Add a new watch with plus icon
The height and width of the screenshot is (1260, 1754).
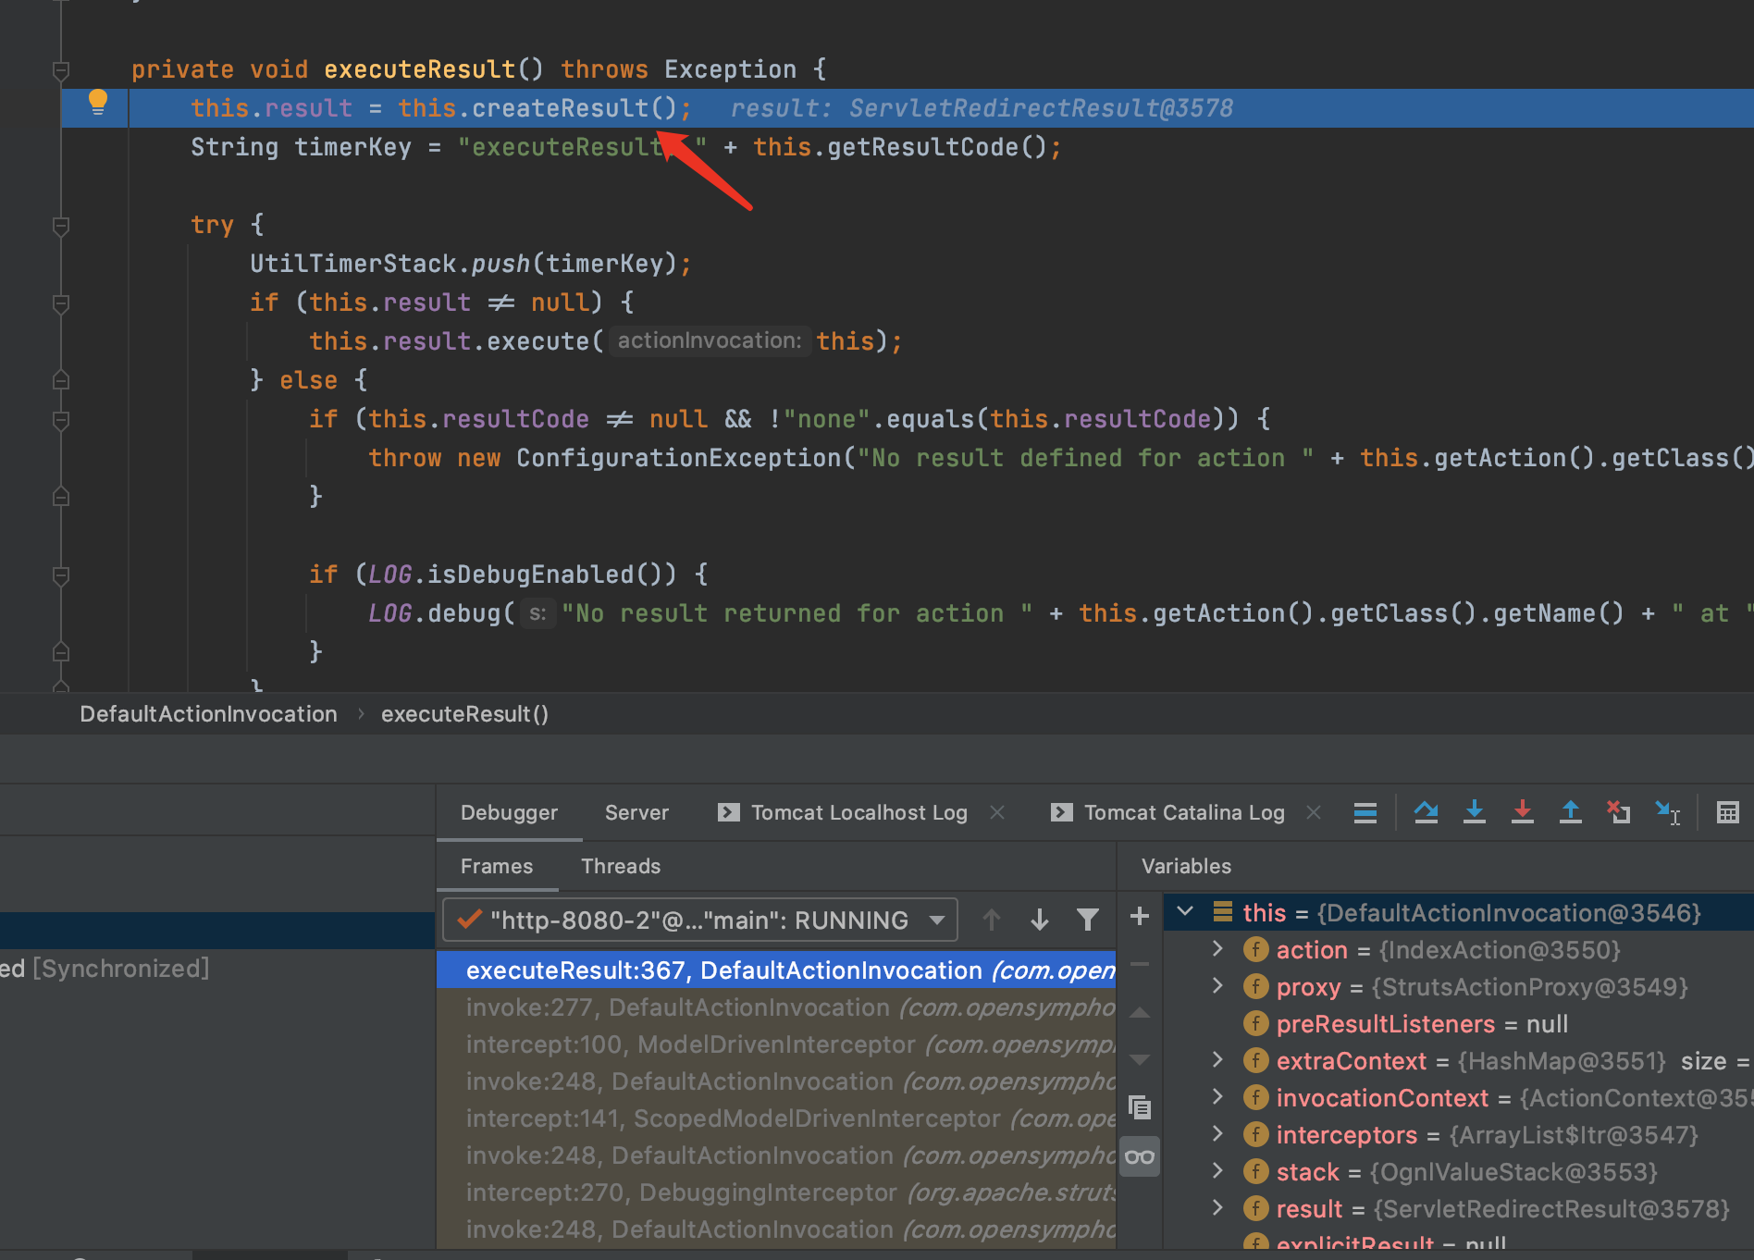(x=1140, y=916)
